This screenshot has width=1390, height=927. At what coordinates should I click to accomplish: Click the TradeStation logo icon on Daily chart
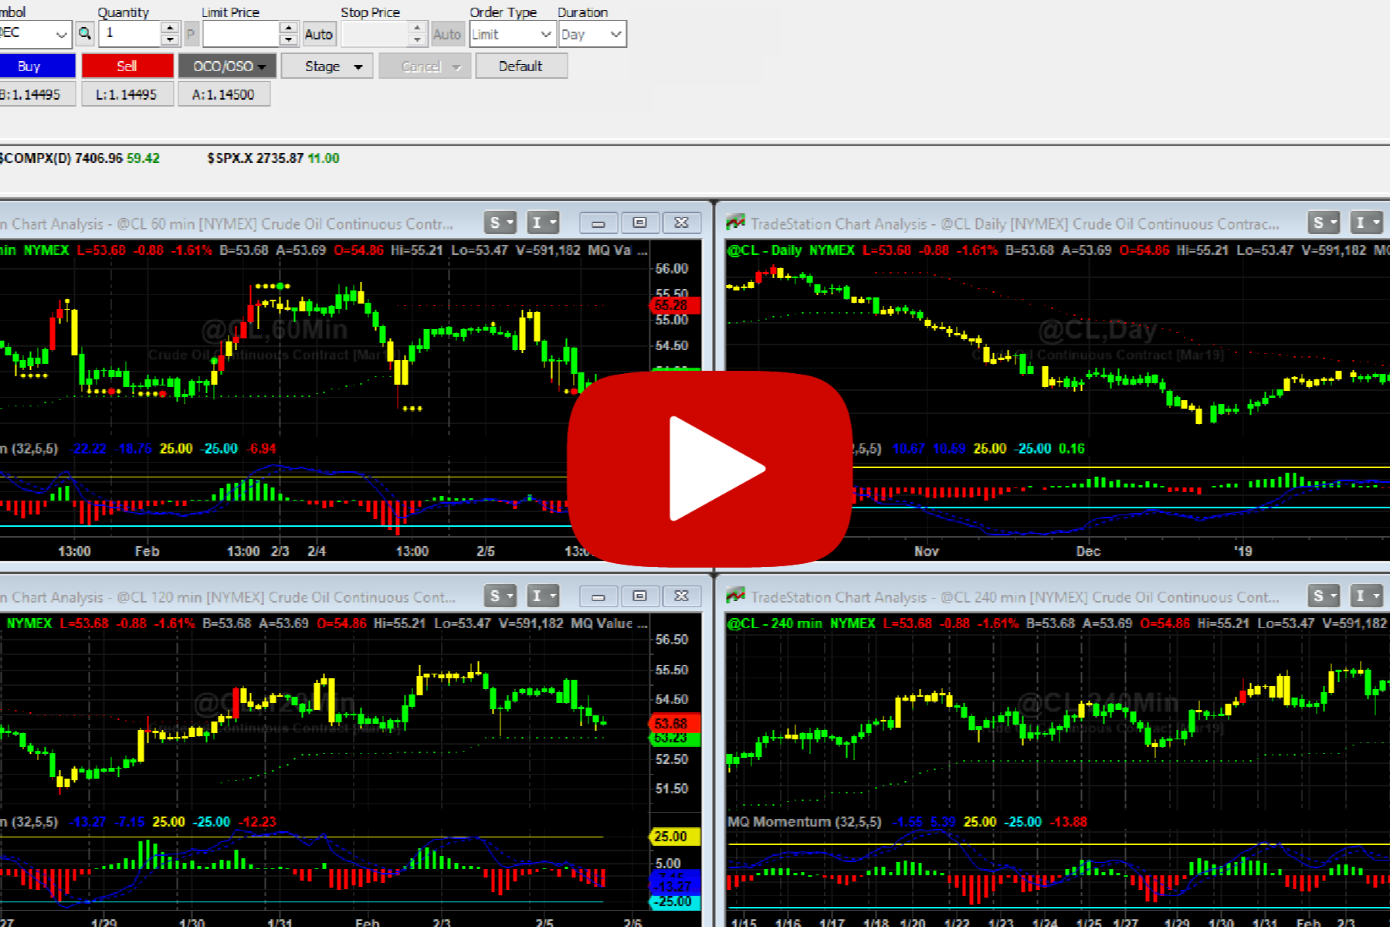[736, 223]
